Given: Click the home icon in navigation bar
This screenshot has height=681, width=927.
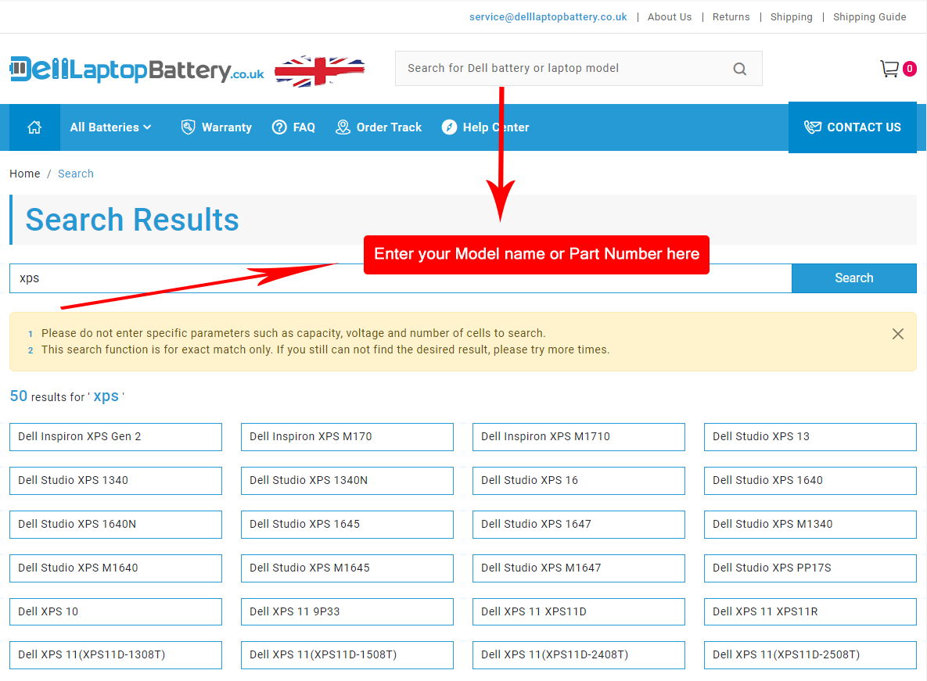Looking at the screenshot, I should (x=34, y=127).
